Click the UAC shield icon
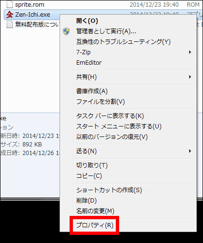Screen dimensions: 203x243 click(66, 31)
